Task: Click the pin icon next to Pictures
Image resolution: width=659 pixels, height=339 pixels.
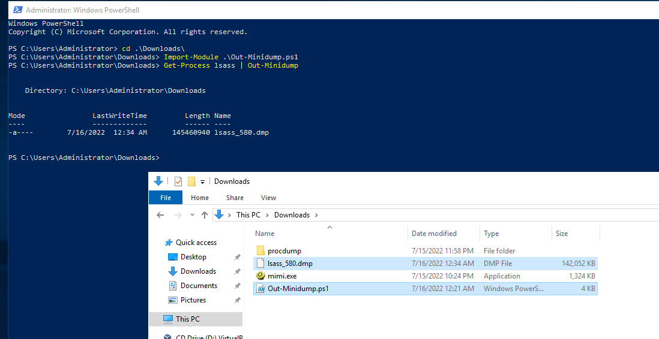Action: coord(238,300)
